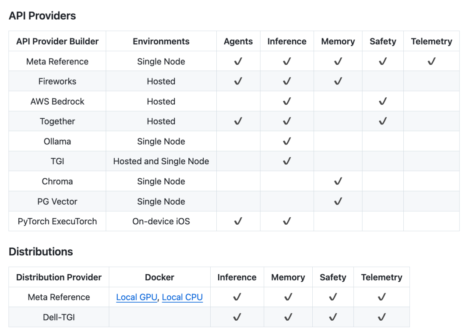Click the Inference checkmark in the Ollama row
The width and height of the screenshot is (473, 336).
point(286,141)
